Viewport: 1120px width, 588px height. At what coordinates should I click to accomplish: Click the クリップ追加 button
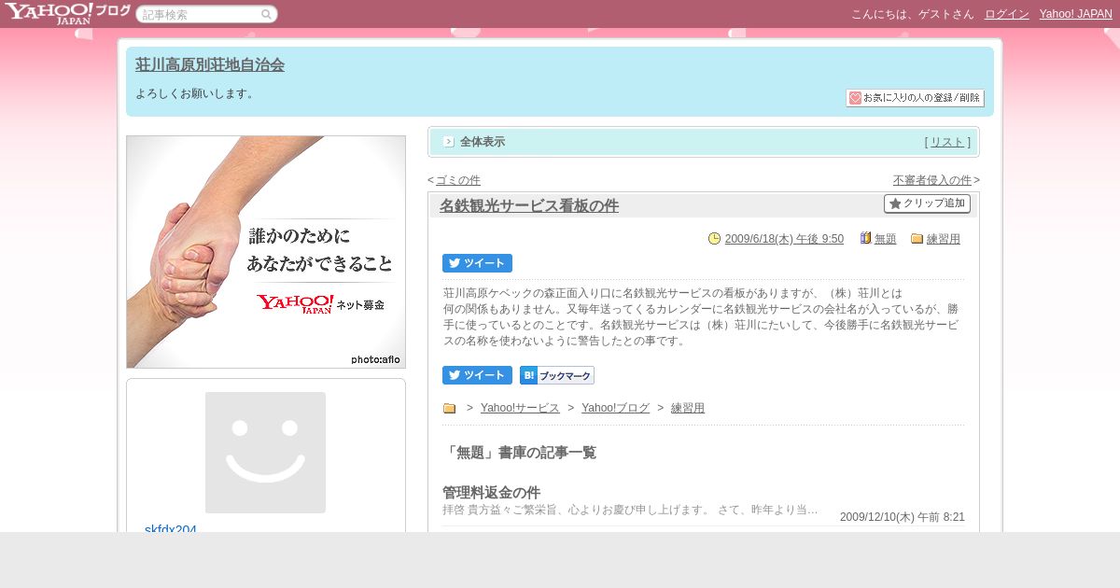[927, 203]
